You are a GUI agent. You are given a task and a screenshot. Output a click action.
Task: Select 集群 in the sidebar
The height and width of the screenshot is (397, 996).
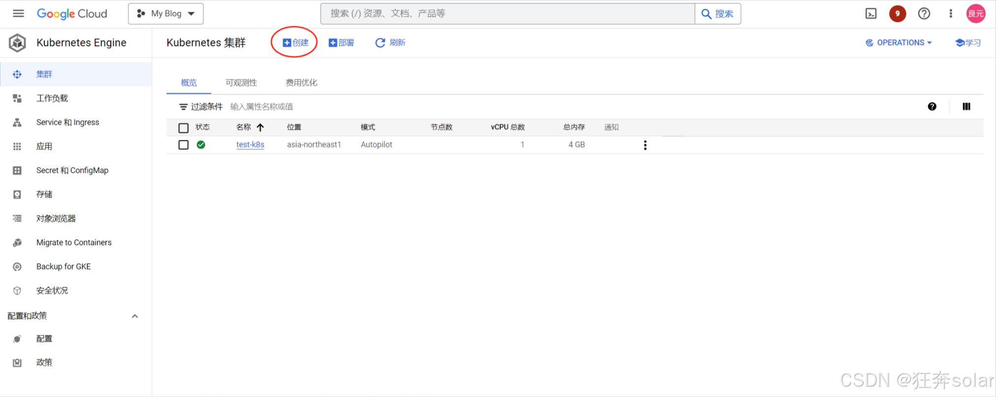[76, 74]
